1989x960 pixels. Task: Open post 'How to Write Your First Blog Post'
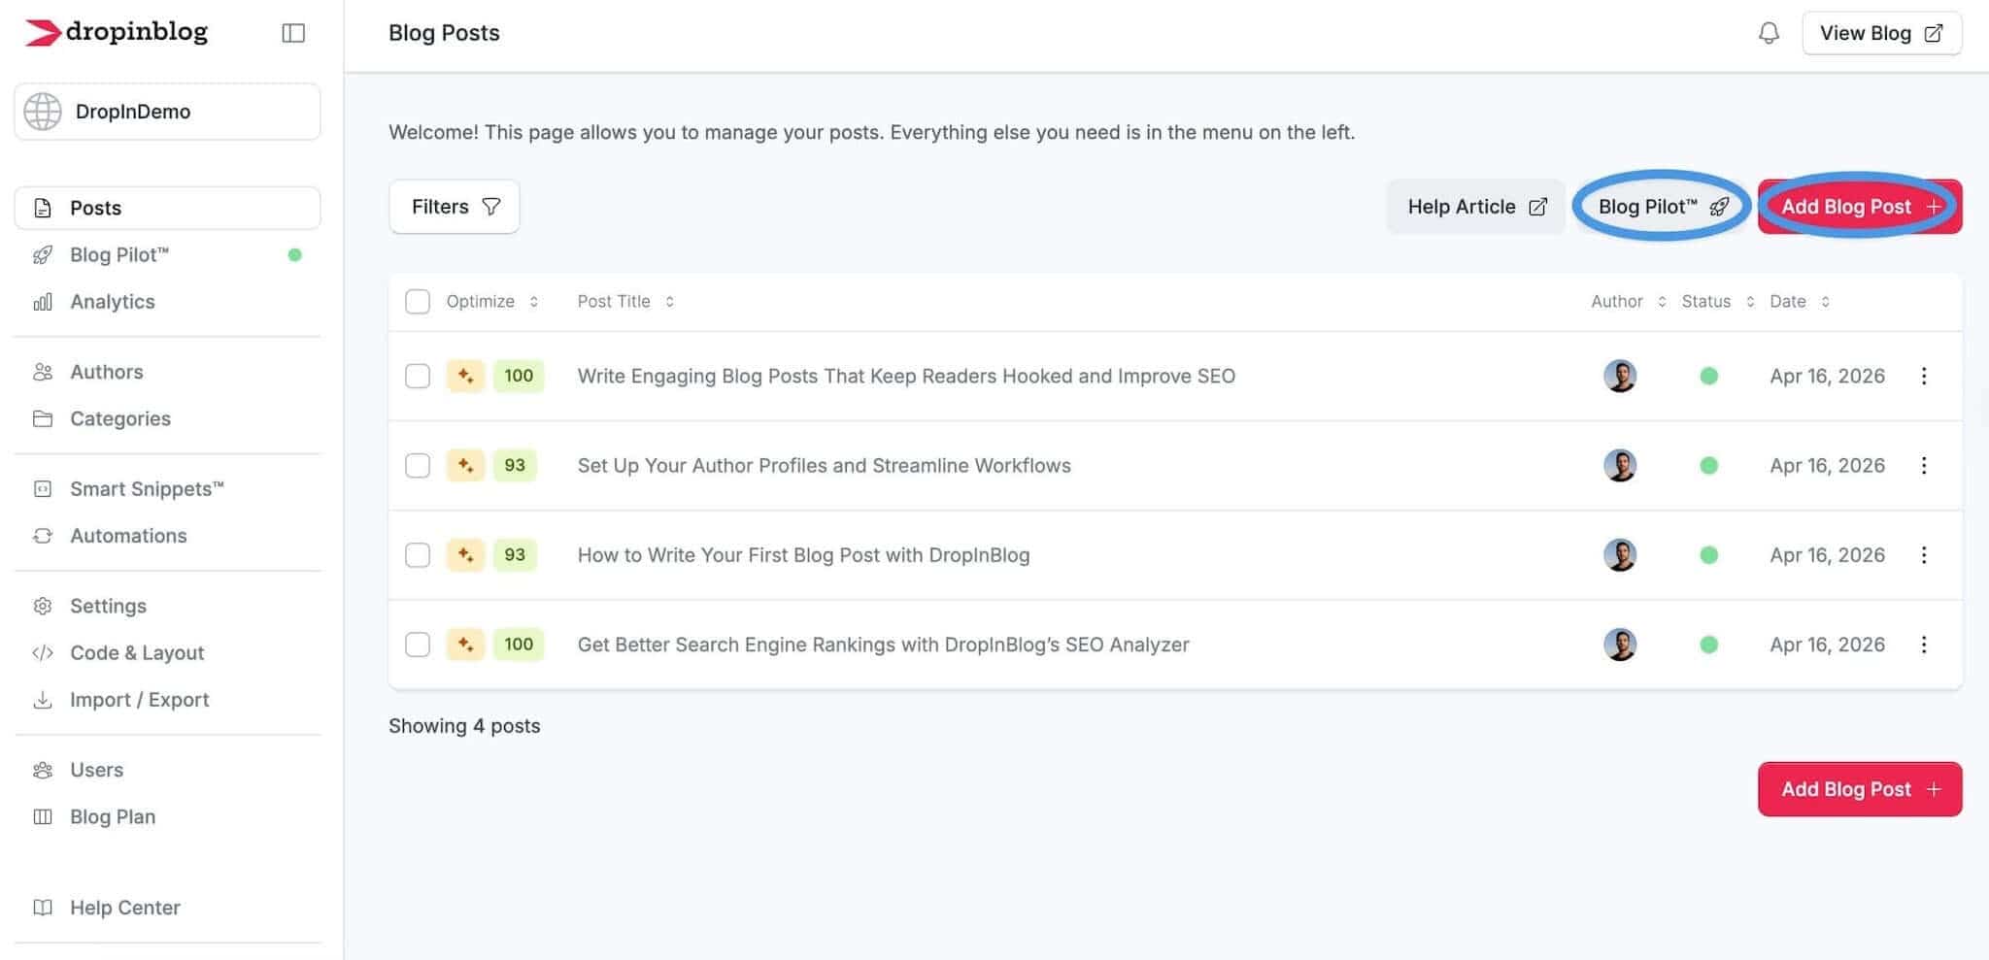click(x=803, y=555)
